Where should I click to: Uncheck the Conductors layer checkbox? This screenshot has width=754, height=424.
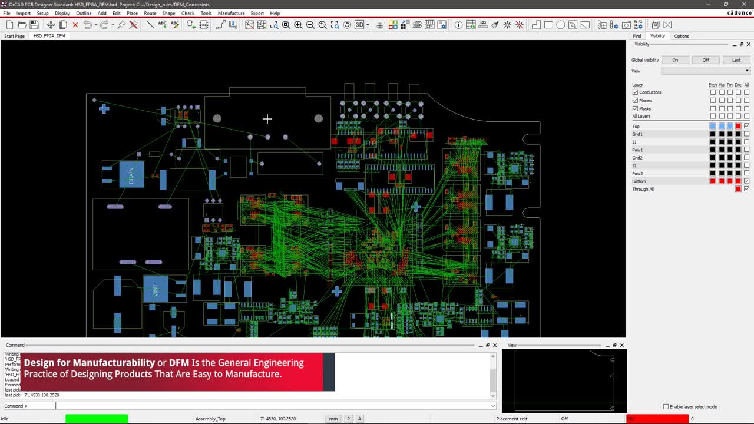635,92
